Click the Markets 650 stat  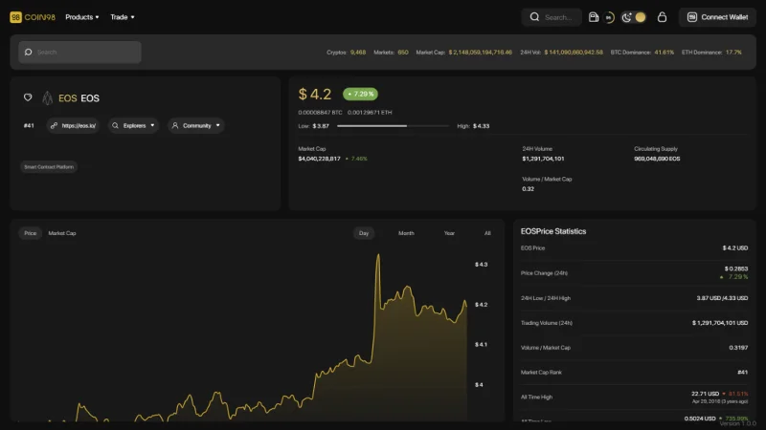pyautogui.click(x=391, y=53)
